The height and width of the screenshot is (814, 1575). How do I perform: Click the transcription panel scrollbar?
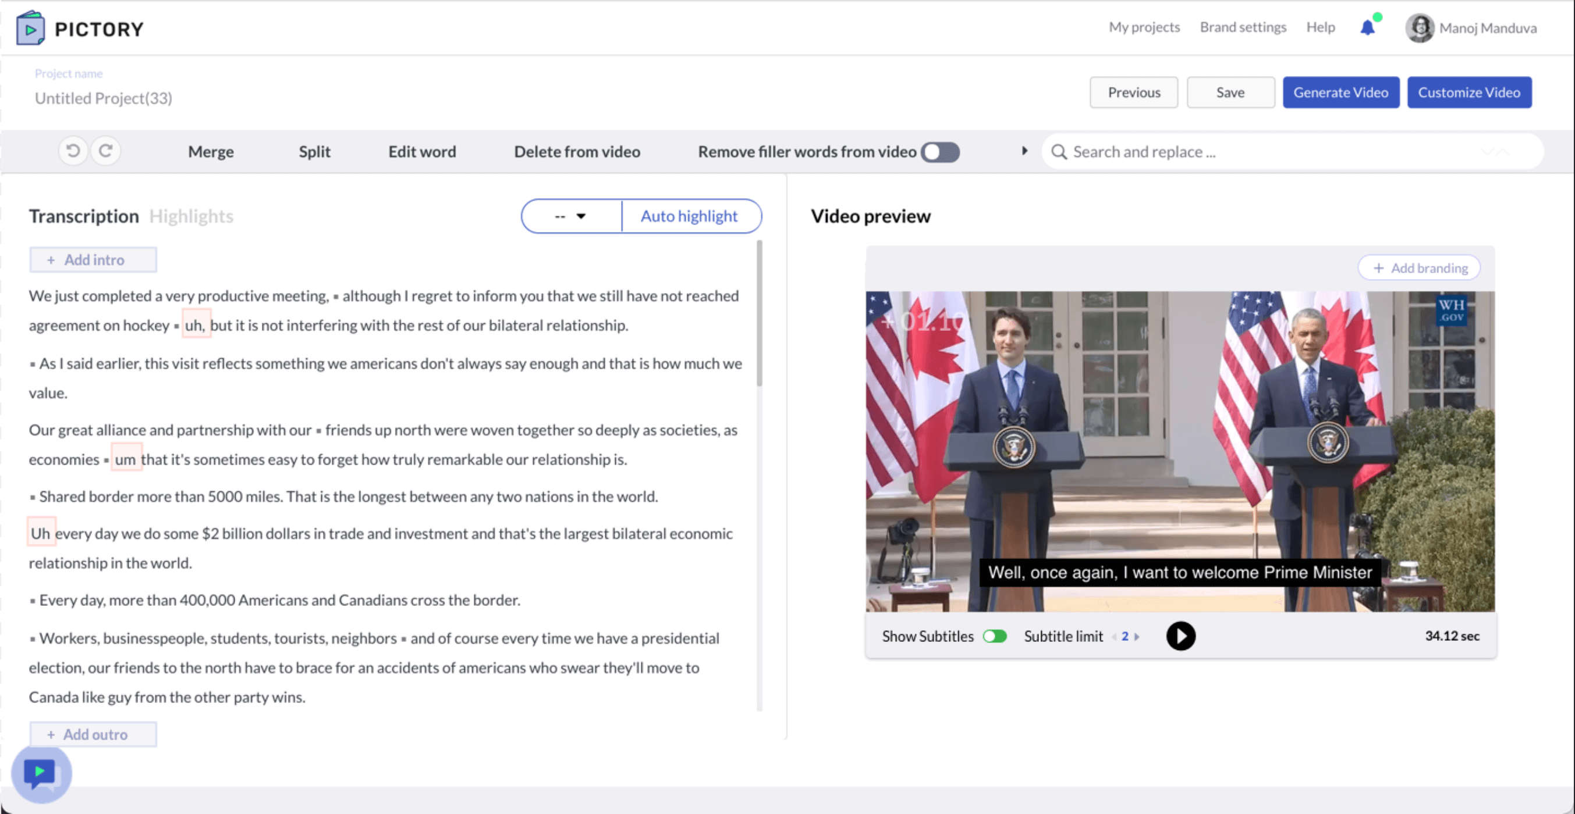coord(760,314)
